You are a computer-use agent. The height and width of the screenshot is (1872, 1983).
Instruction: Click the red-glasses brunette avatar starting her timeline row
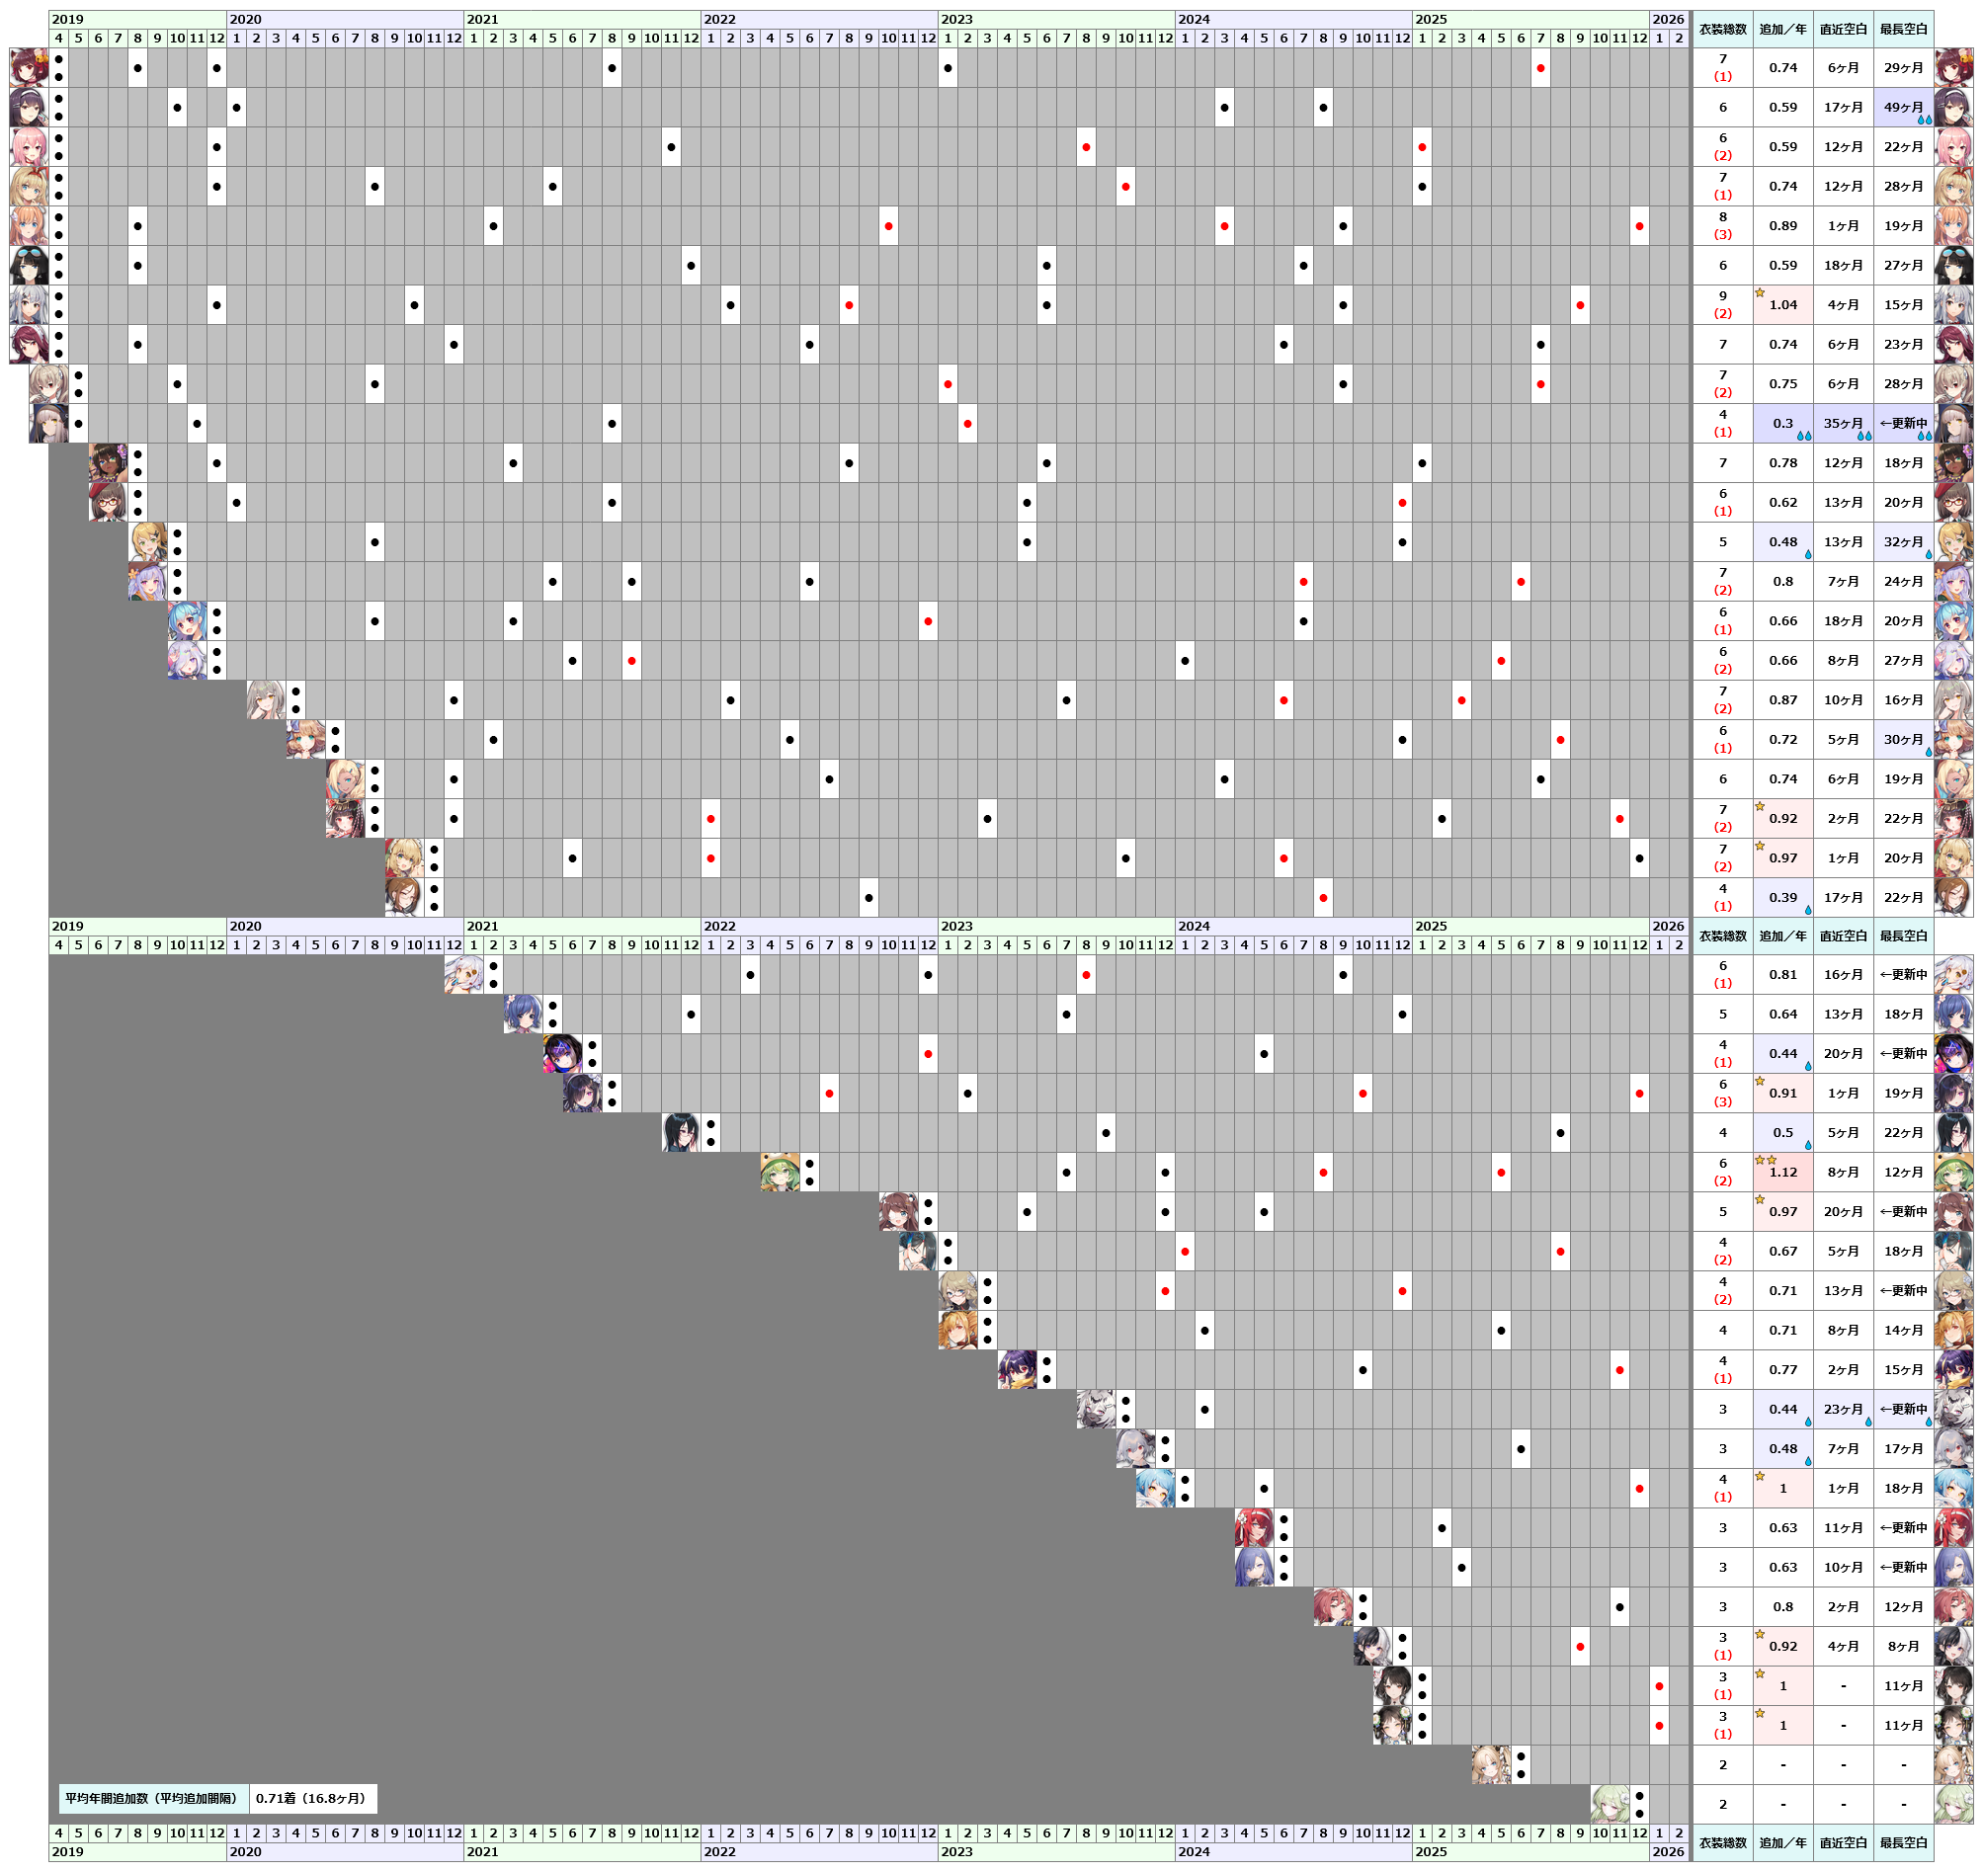[x=108, y=502]
